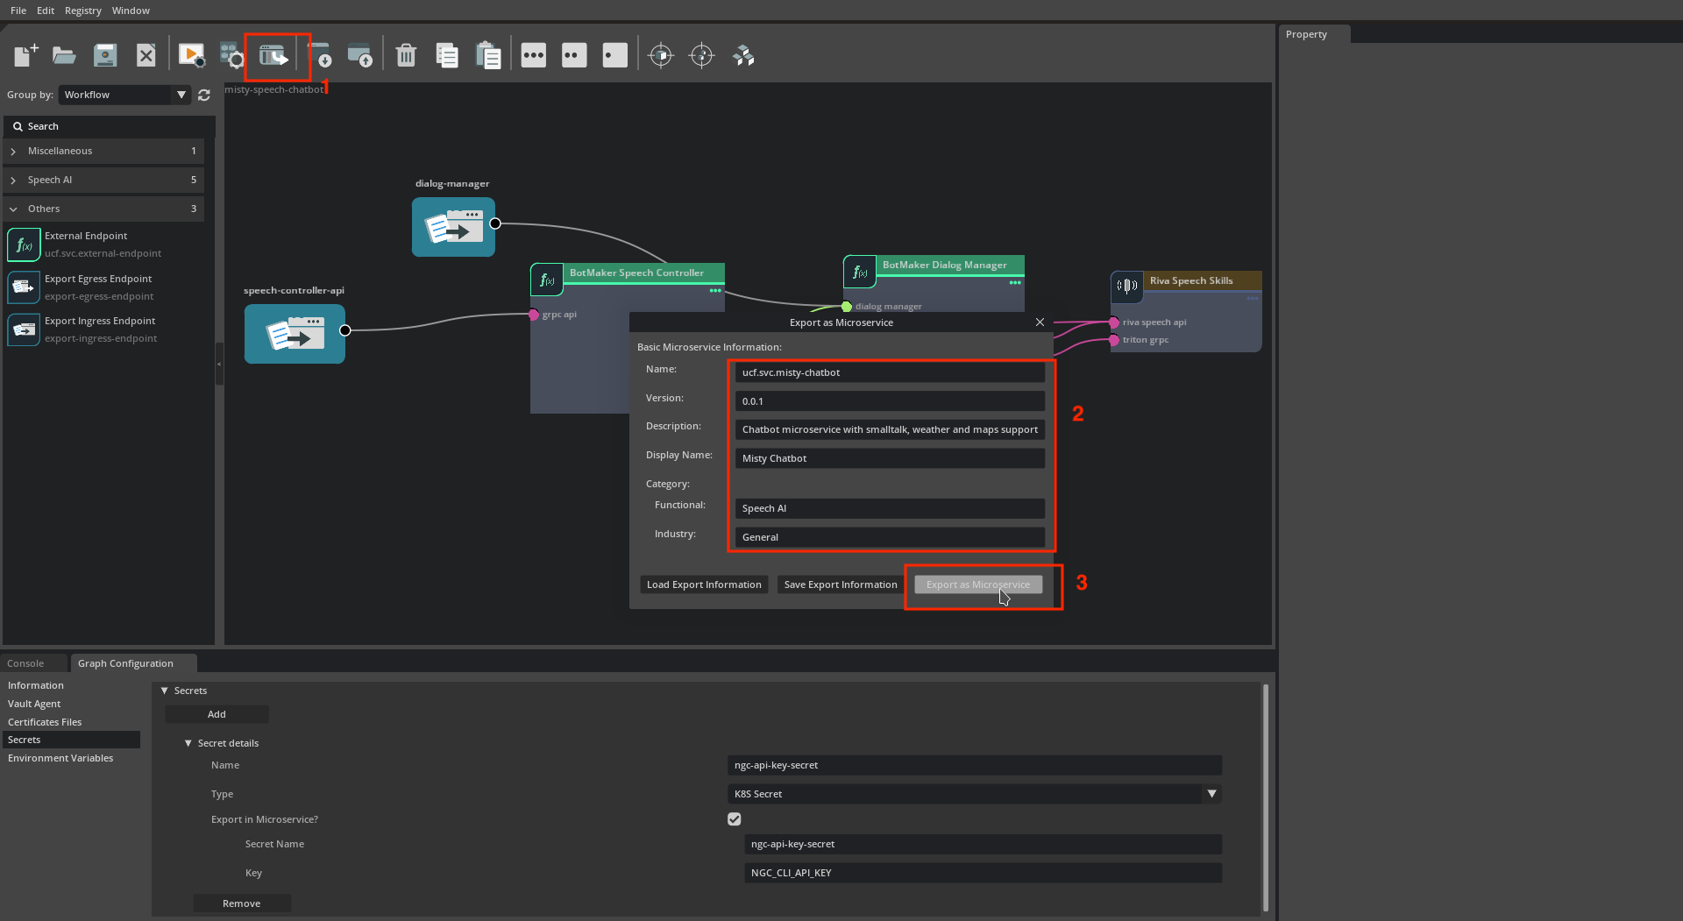The image size is (1683, 921).
Task: Create a new graph file
Action: 25,55
